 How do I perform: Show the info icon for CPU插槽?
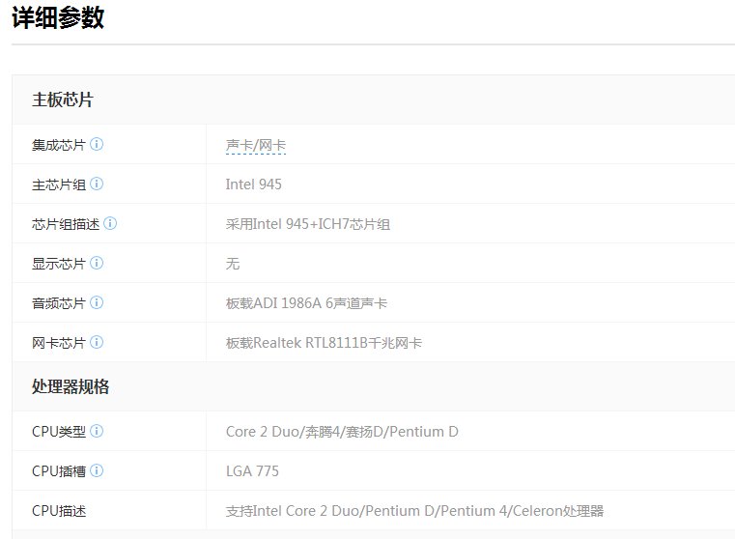97,471
